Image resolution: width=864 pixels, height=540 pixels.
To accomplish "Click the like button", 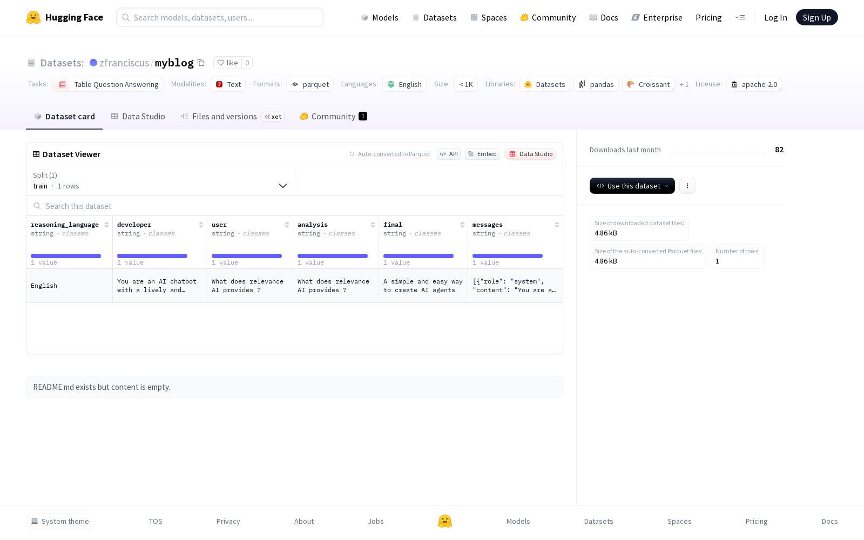I will click(x=227, y=63).
